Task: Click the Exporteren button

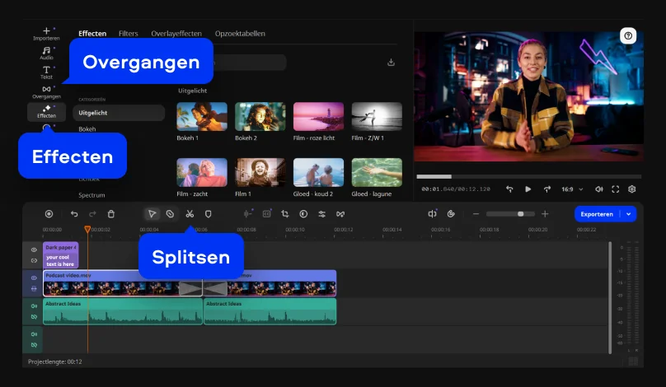Action: pyautogui.click(x=597, y=214)
